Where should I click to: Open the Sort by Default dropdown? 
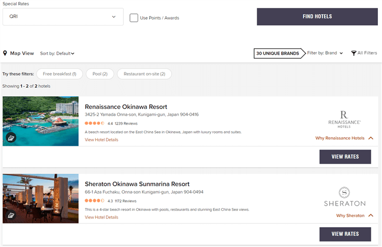pos(58,54)
